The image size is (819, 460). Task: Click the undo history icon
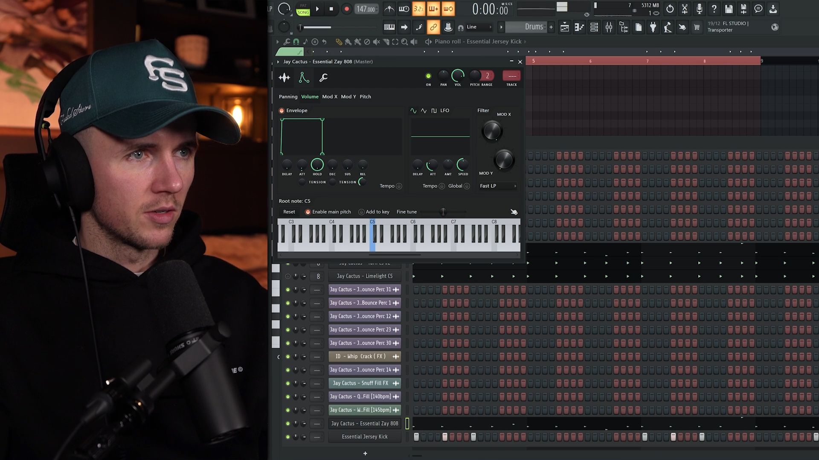point(670,9)
